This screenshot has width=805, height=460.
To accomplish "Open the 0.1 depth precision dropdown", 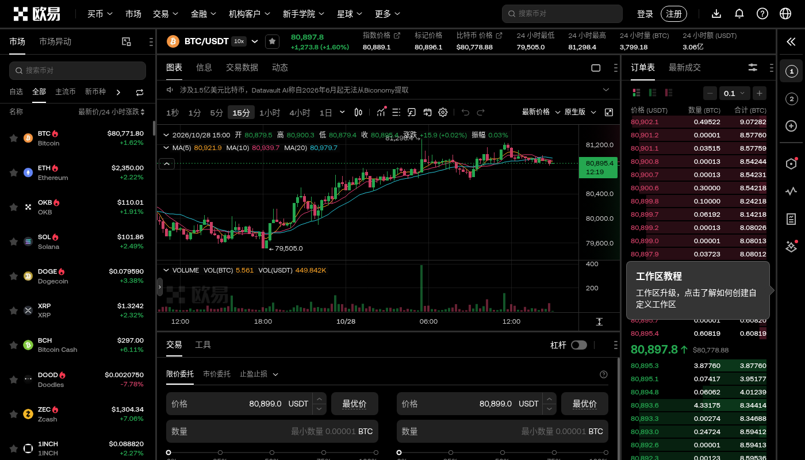I will (x=734, y=93).
